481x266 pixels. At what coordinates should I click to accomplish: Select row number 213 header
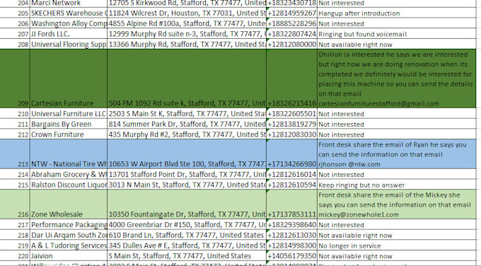pyautogui.click(x=15, y=154)
